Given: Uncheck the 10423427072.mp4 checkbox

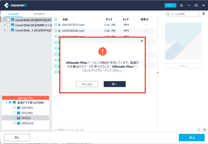Looking at the screenshot, I should coord(56,25).
